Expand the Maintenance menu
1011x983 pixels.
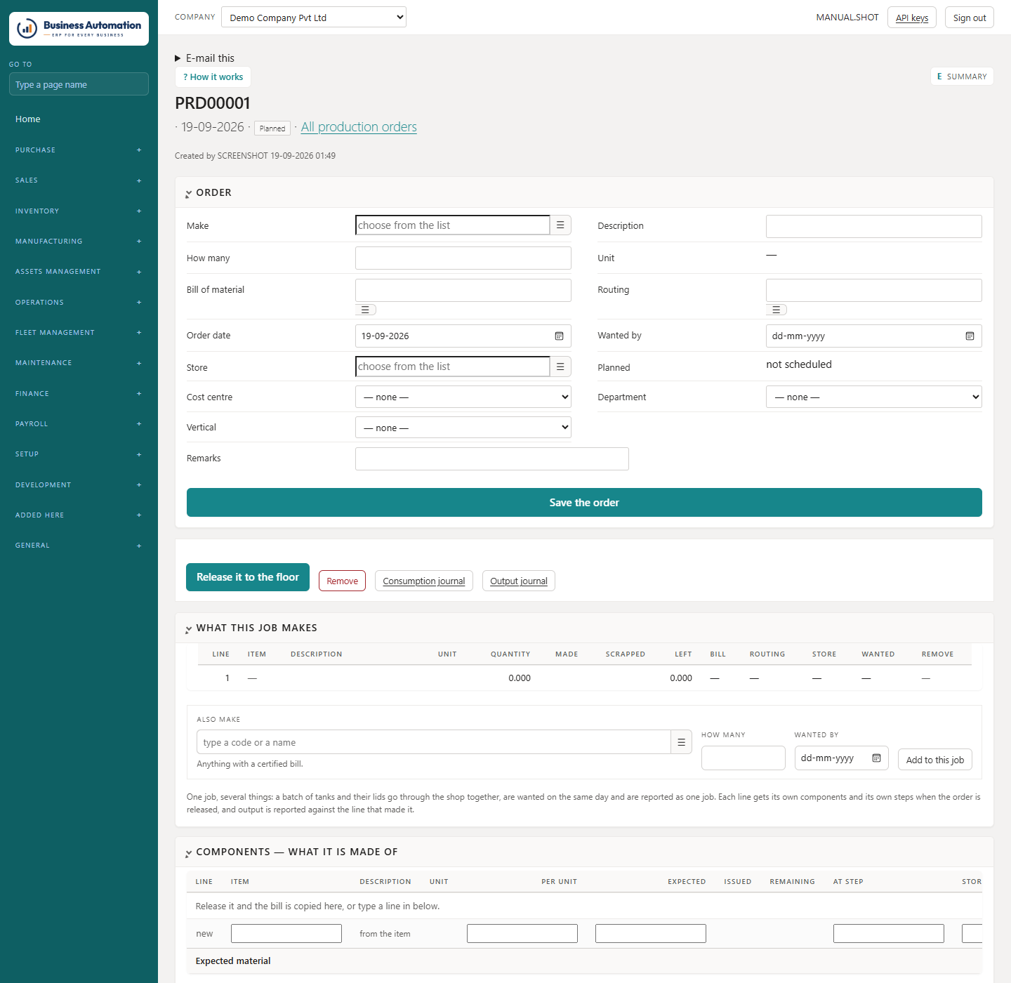click(79, 363)
